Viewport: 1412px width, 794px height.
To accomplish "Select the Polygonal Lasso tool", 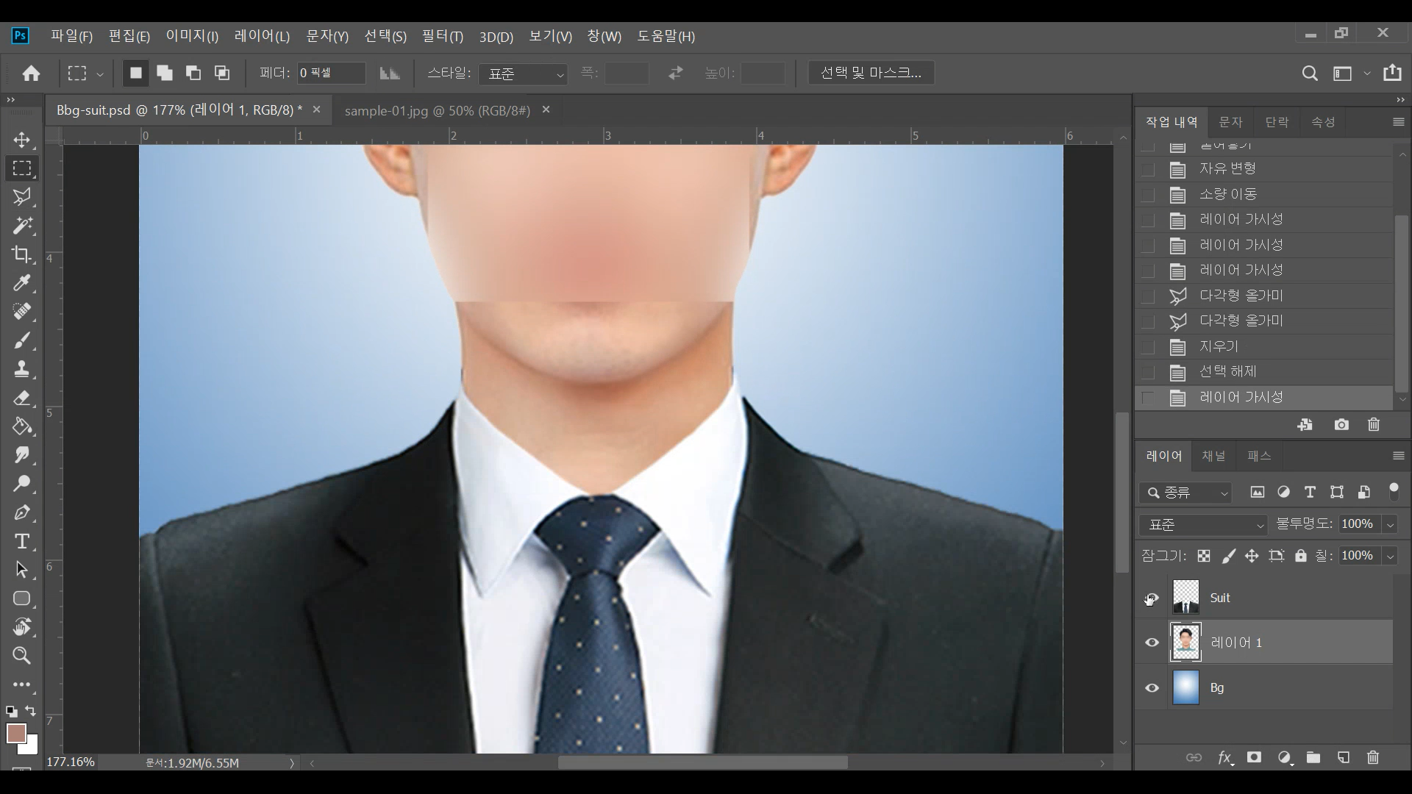I will [x=22, y=196].
